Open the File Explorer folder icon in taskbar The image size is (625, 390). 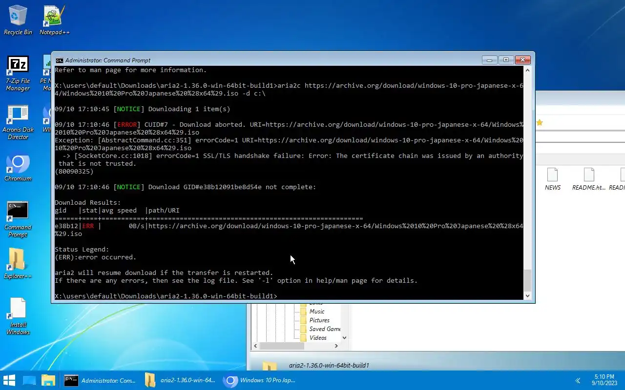pyautogui.click(x=48, y=380)
